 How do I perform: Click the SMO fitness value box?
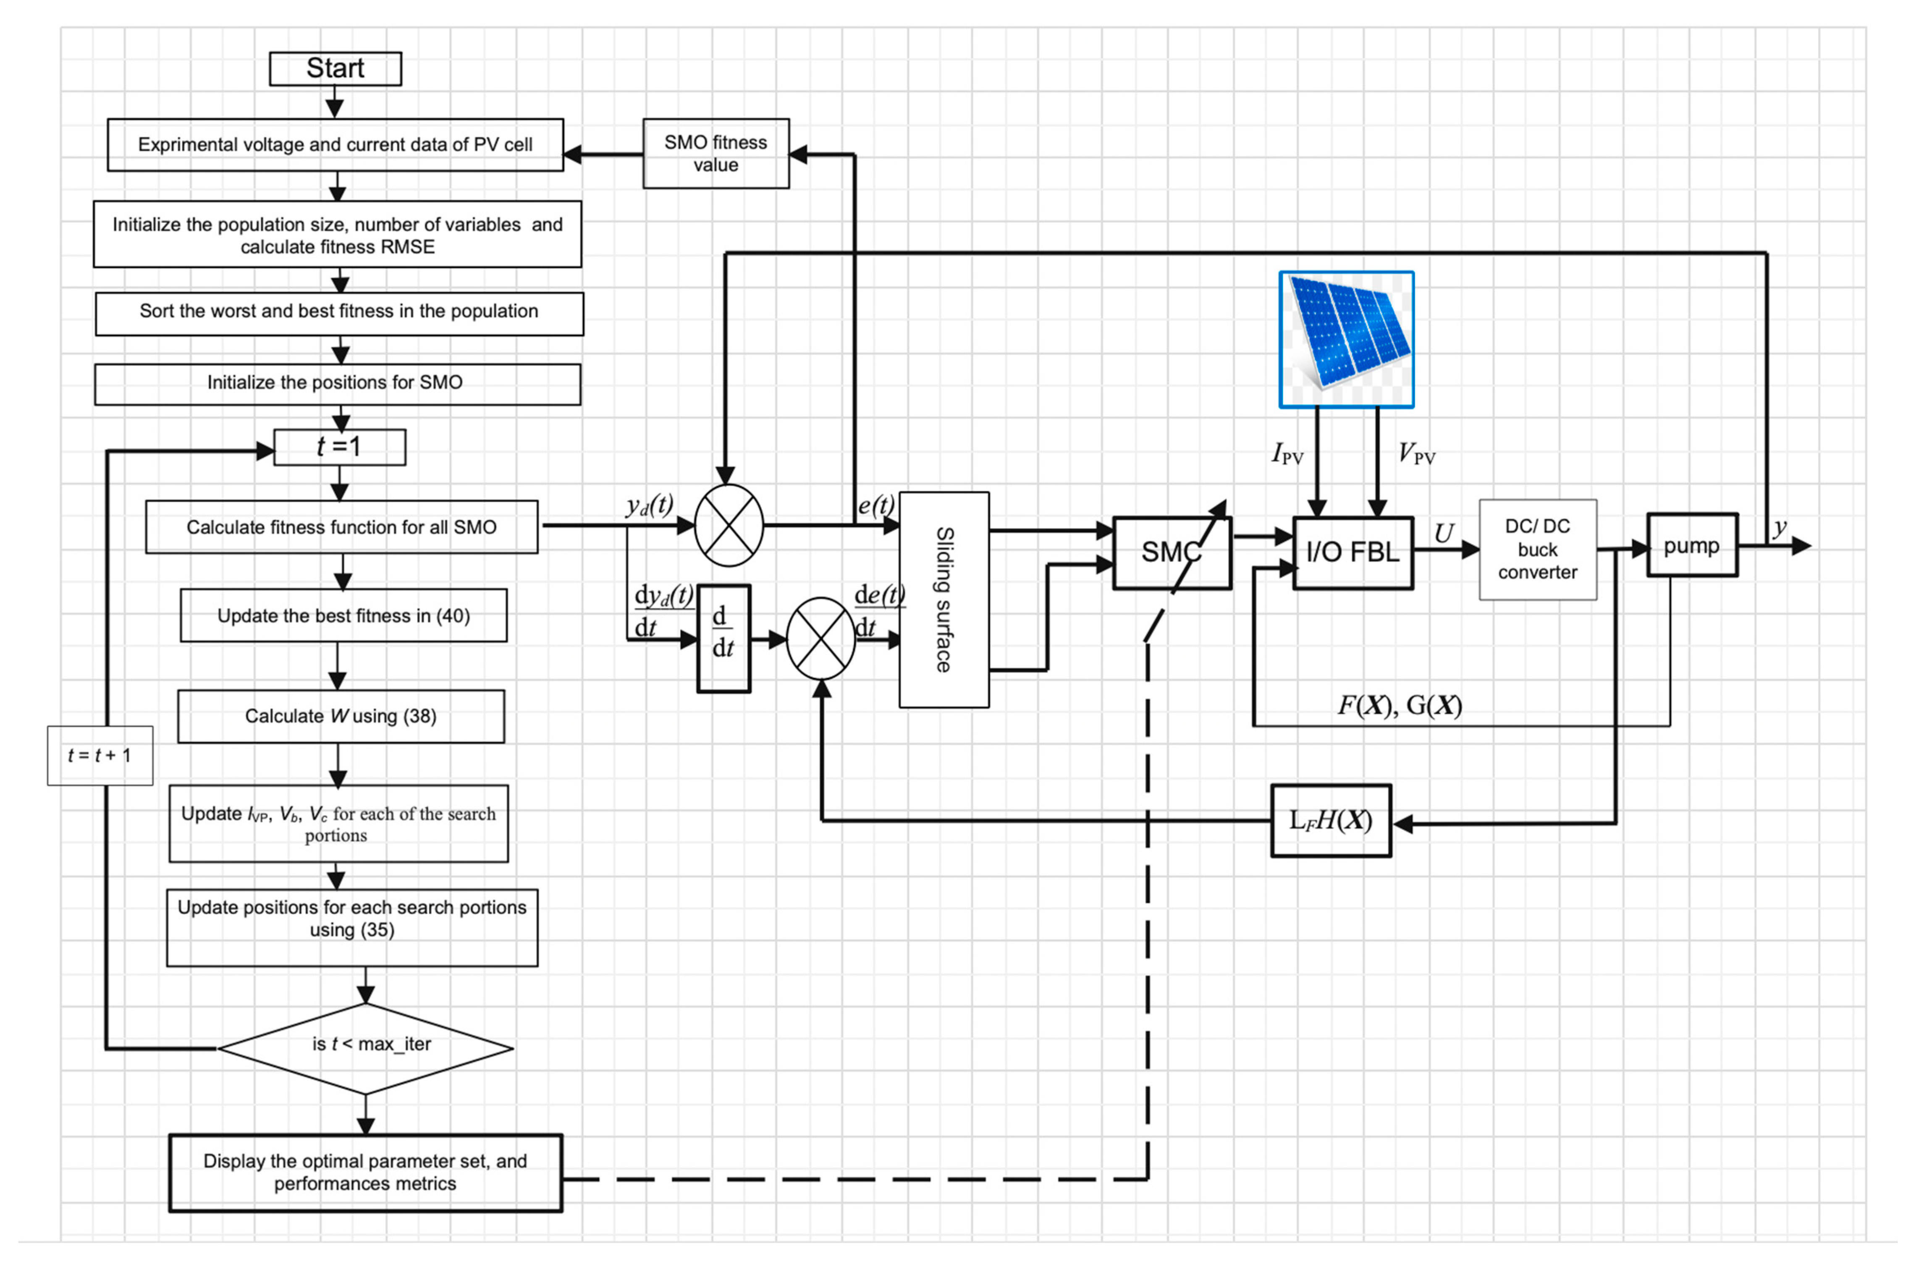coord(715,154)
